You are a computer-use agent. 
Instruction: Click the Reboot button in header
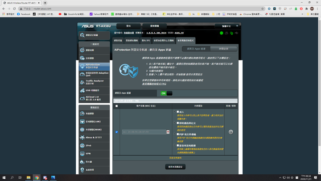[x=154, y=26]
